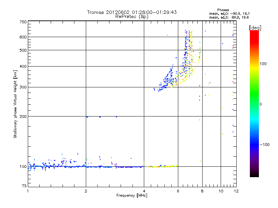Click the 'mean, sd,O: -90.9, 16.1' line
The image size is (278, 208).
229,14
